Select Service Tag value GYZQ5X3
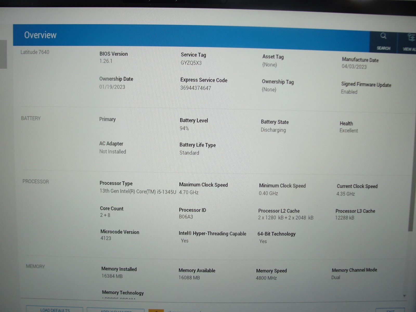The width and height of the screenshot is (416, 312). click(191, 63)
